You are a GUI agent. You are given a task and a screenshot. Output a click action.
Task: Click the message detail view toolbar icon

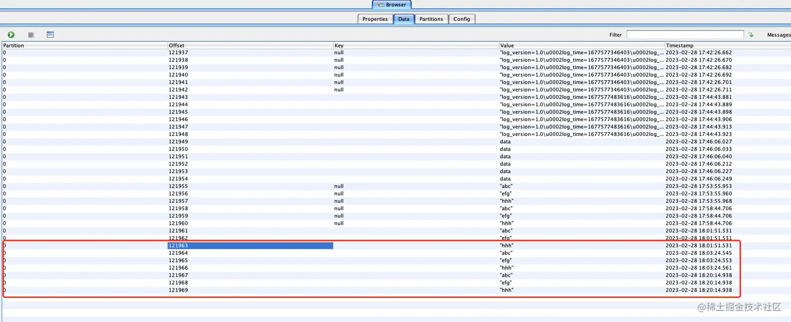coord(50,34)
